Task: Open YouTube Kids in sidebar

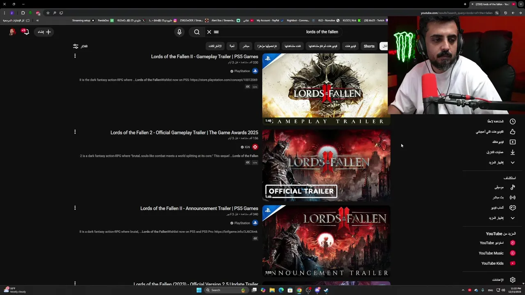Action: point(498,263)
